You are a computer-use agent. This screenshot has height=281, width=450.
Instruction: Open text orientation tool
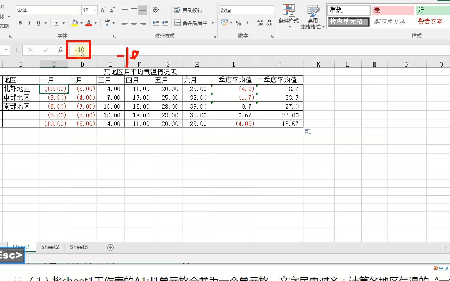click(x=156, y=10)
